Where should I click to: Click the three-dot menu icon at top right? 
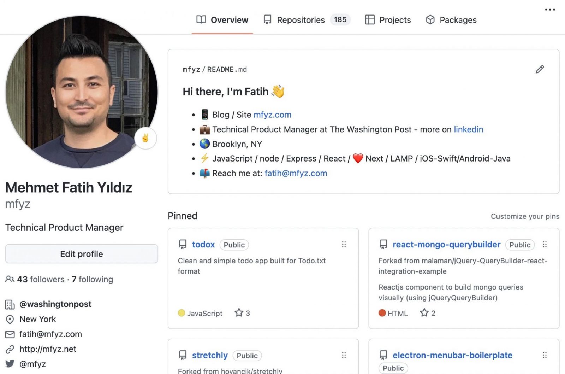click(550, 10)
